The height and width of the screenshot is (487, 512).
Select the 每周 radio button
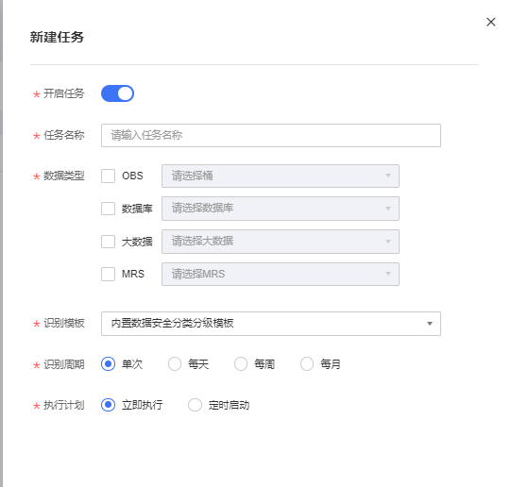(x=241, y=363)
